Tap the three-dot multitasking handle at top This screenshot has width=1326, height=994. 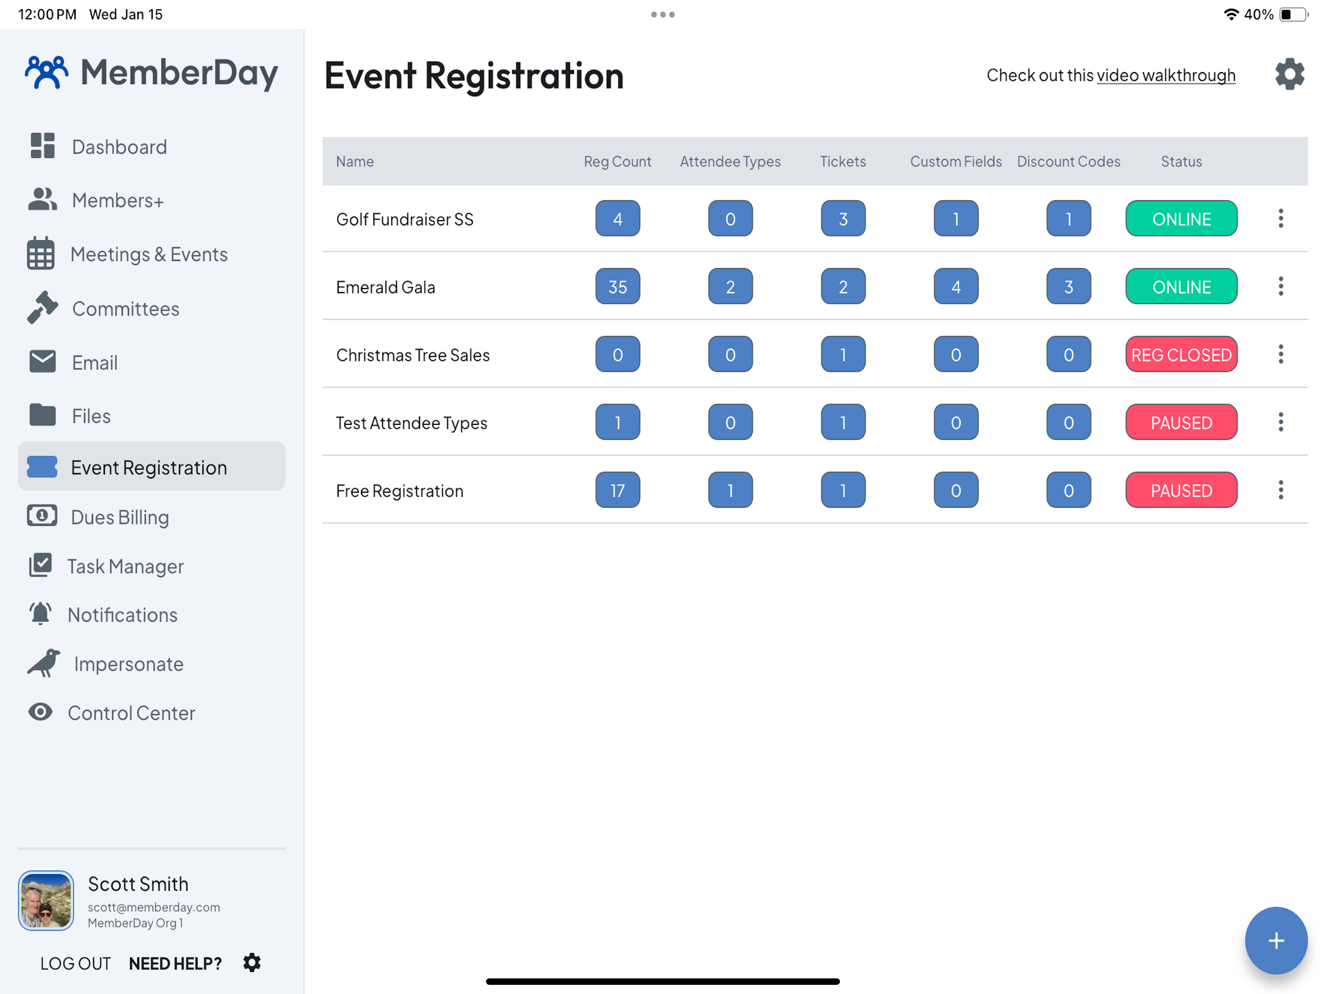click(x=663, y=14)
